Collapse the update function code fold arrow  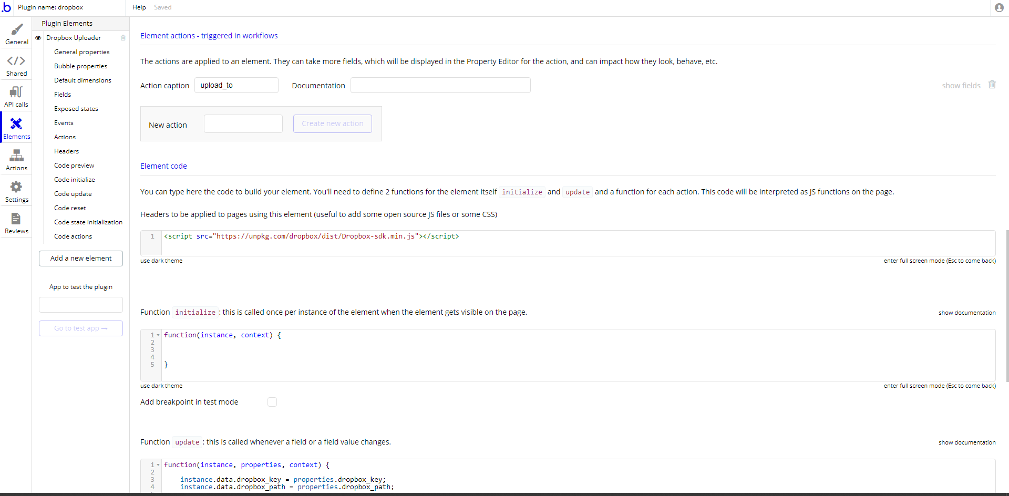point(158,465)
